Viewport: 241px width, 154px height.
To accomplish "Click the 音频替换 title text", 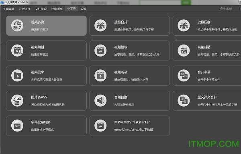I will [x=120, y=97].
